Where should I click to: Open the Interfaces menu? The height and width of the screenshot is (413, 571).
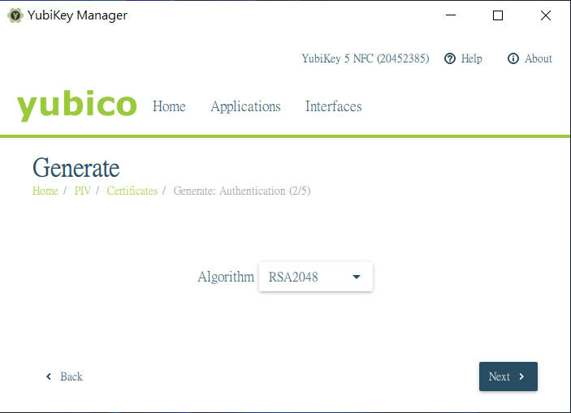tap(333, 106)
